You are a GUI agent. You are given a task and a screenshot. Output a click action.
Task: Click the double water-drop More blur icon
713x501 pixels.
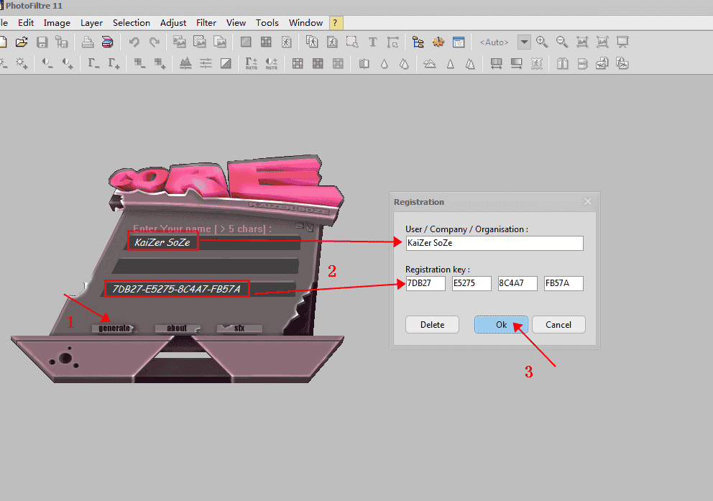pos(404,63)
